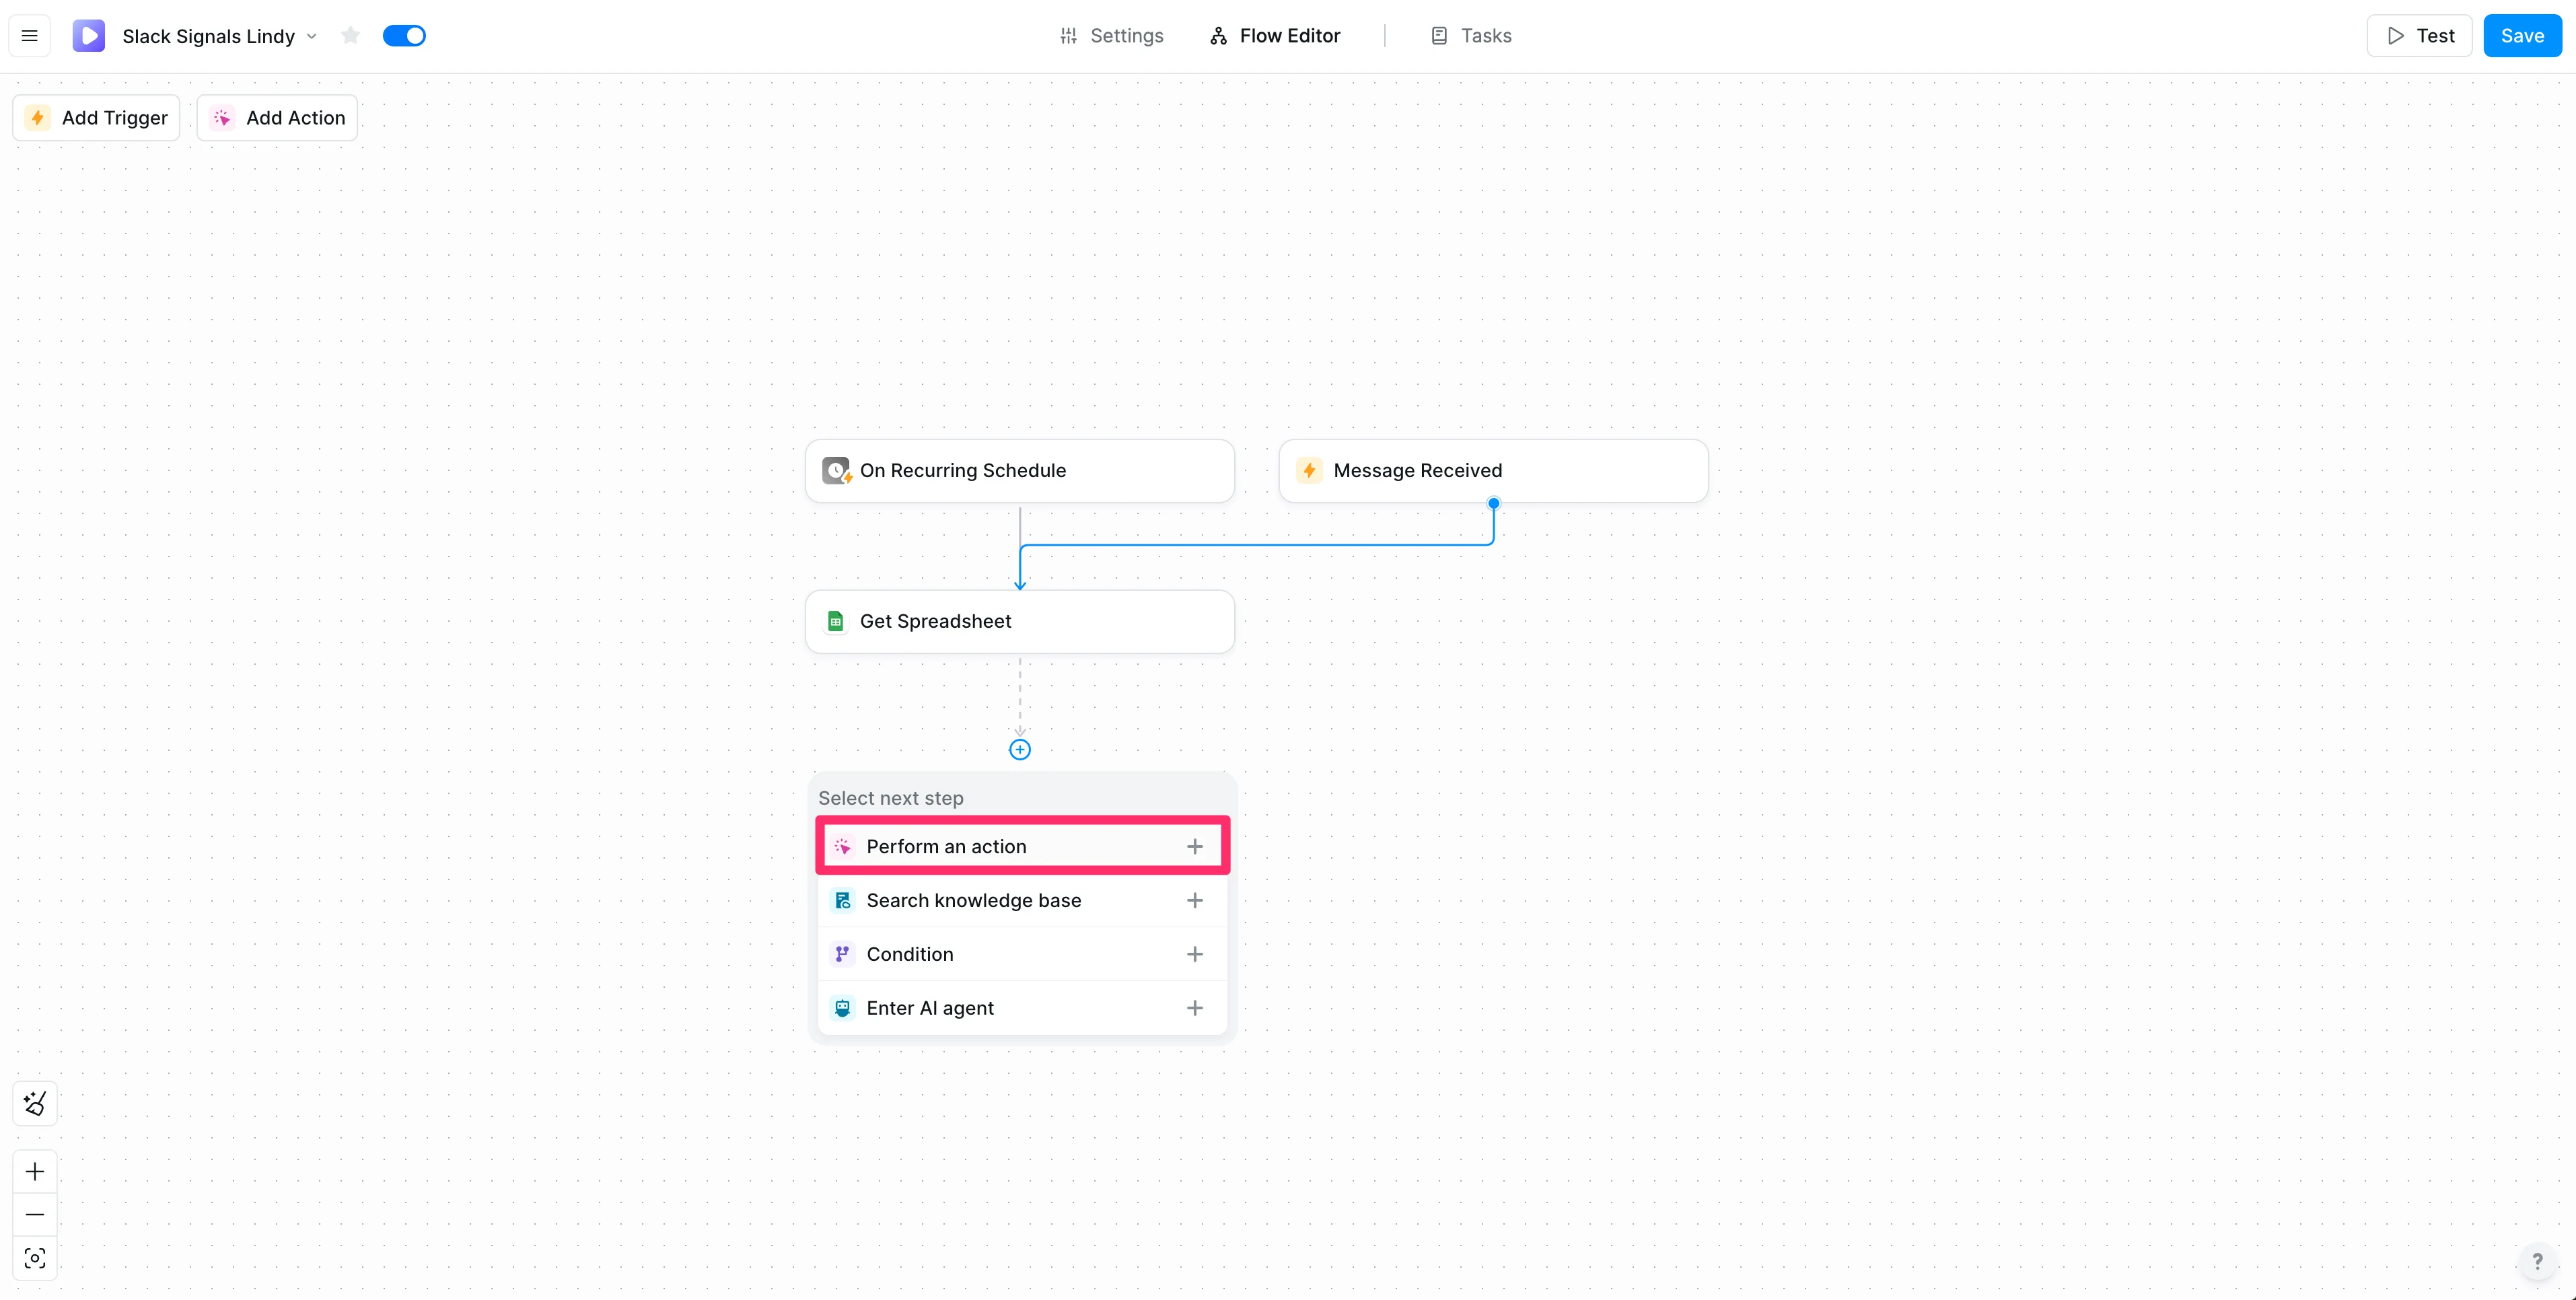Zoom out of the flow canvas

coord(35,1214)
